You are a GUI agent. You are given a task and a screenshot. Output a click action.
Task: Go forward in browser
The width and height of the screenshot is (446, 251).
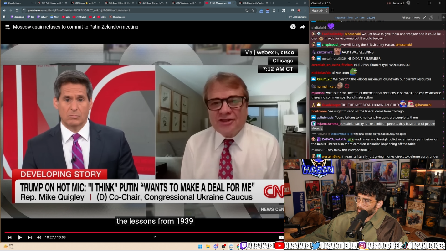point(11,10)
